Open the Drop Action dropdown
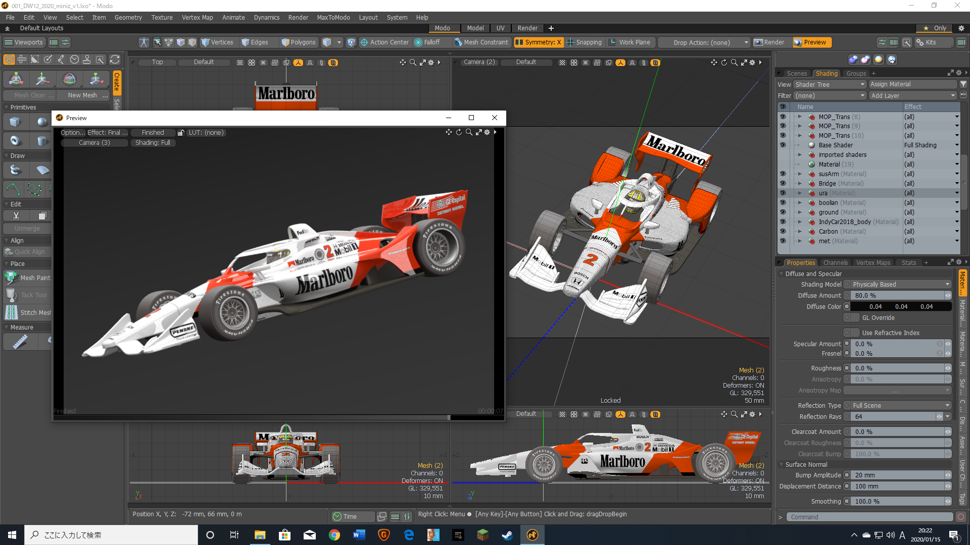This screenshot has height=545, width=970. [x=705, y=42]
